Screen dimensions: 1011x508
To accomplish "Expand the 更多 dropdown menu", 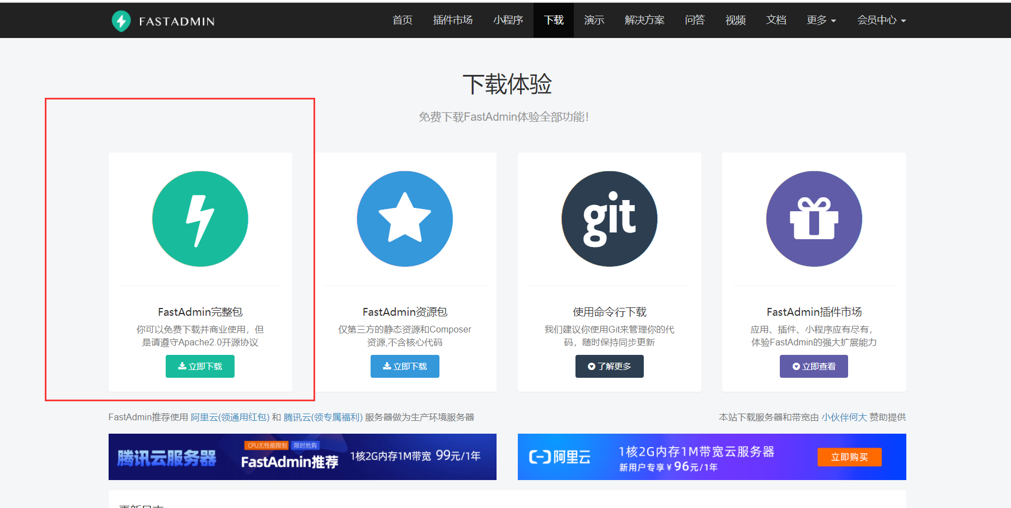I will click(x=821, y=20).
